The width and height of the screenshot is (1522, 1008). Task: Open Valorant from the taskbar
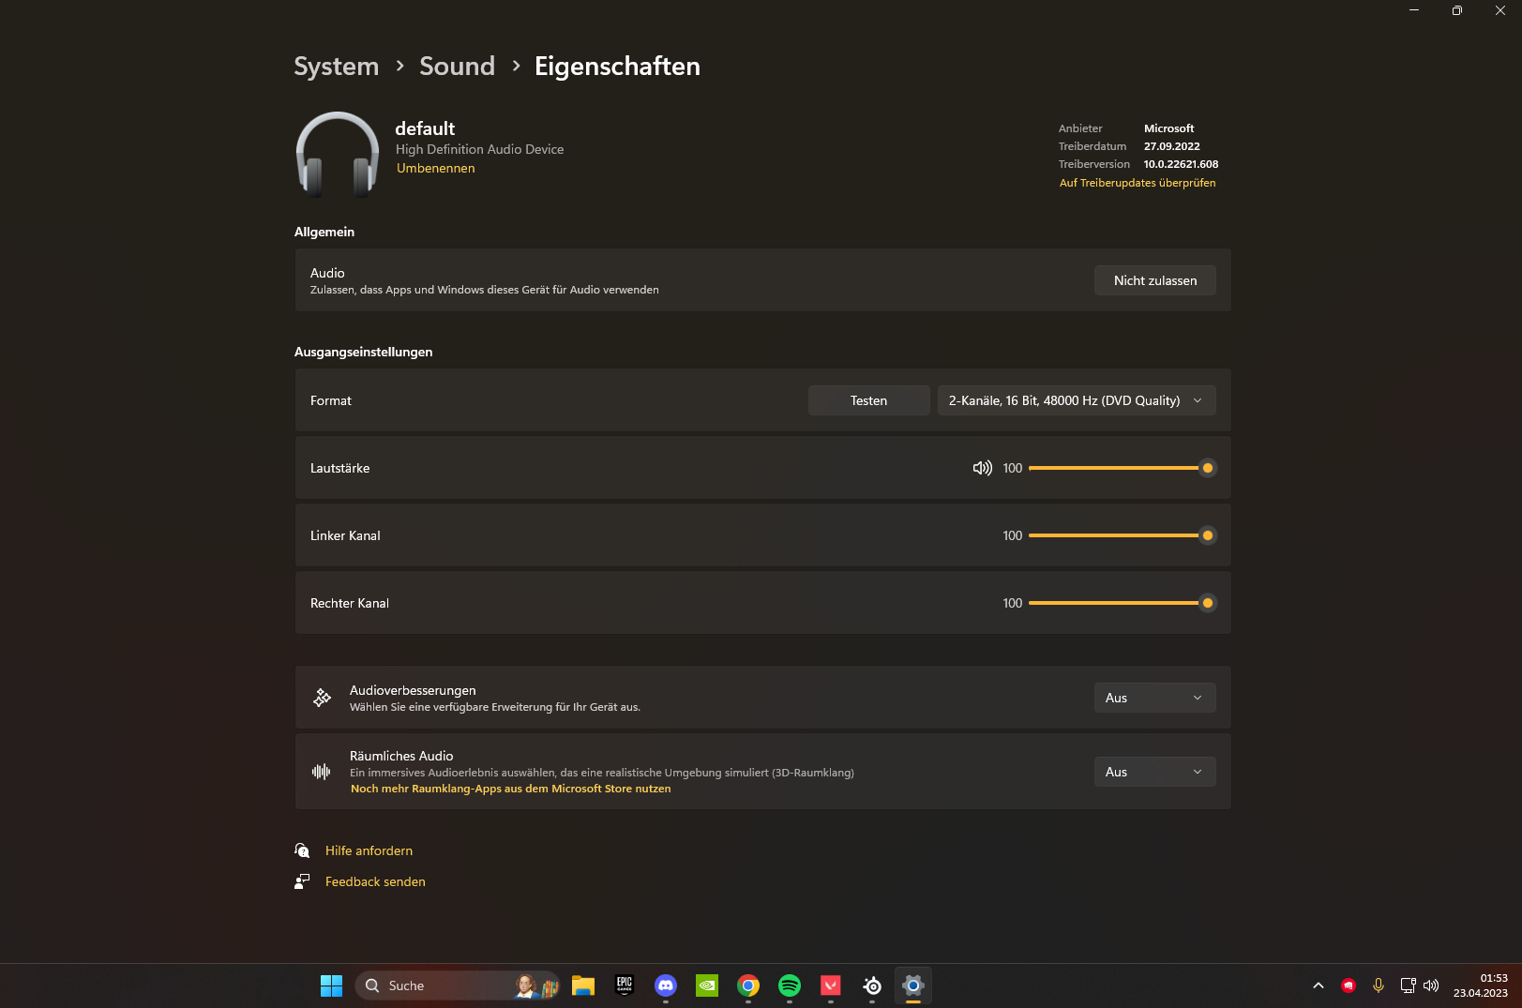[x=831, y=985]
